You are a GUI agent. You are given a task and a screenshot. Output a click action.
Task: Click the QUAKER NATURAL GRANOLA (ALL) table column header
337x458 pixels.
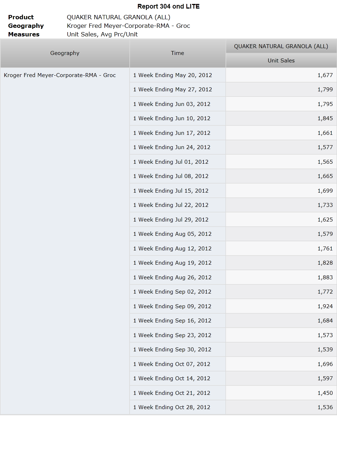[281, 46]
